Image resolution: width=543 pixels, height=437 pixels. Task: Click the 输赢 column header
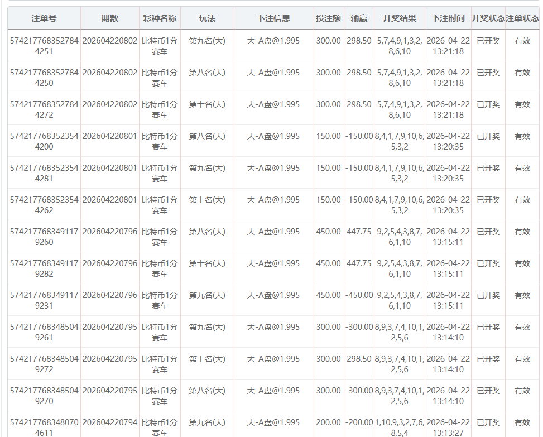[359, 18]
